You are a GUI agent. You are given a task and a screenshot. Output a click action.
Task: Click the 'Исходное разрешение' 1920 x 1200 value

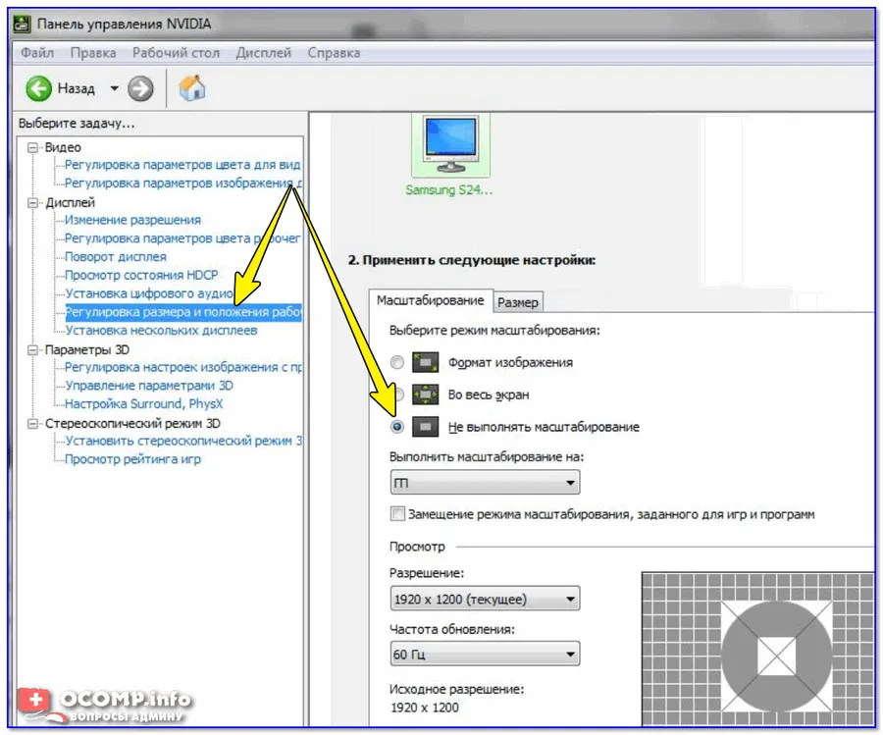click(x=425, y=708)
